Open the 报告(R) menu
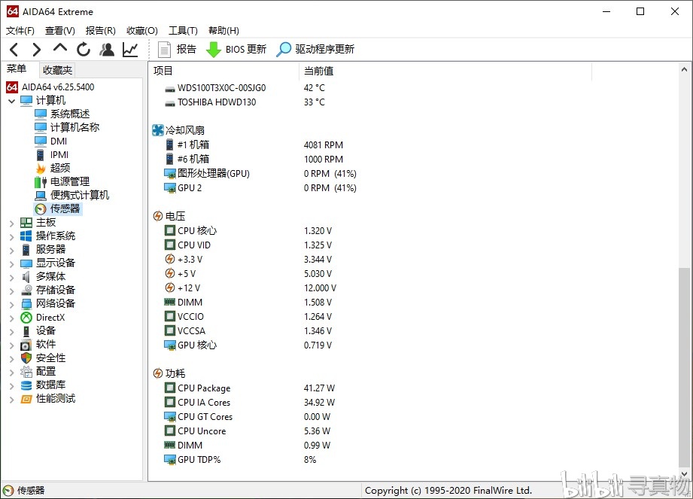Screen dimensions: 693x499 100,31
